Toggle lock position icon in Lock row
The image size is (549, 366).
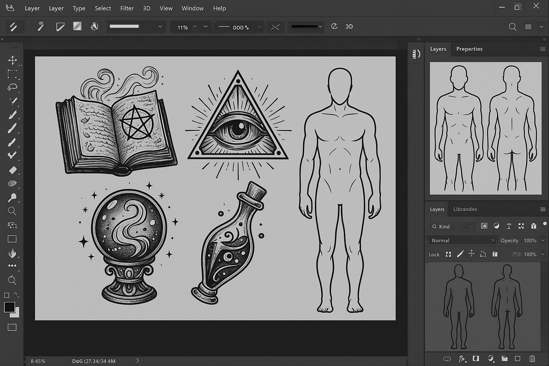pos(471,254)
